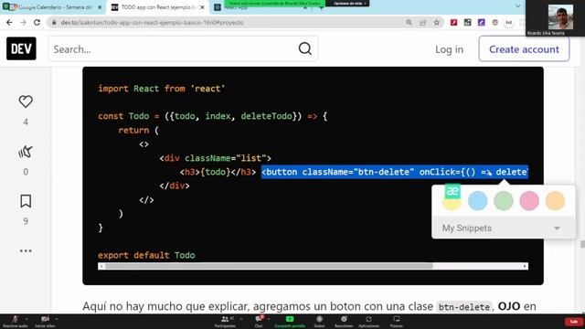
Task: Click the purple pen extension icon
Action: [x=482, y=22]
